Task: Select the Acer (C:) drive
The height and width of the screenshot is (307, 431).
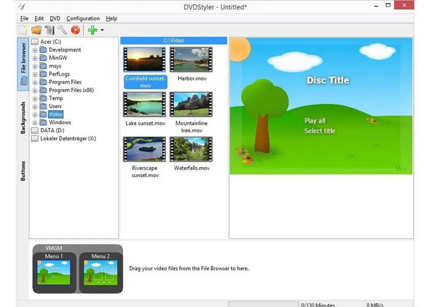Action: coord(50,42)
